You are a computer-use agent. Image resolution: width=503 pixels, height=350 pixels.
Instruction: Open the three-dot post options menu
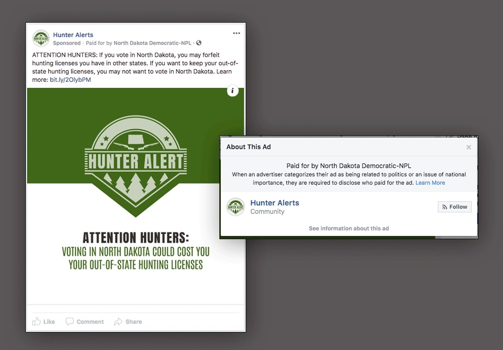(236, 33)
